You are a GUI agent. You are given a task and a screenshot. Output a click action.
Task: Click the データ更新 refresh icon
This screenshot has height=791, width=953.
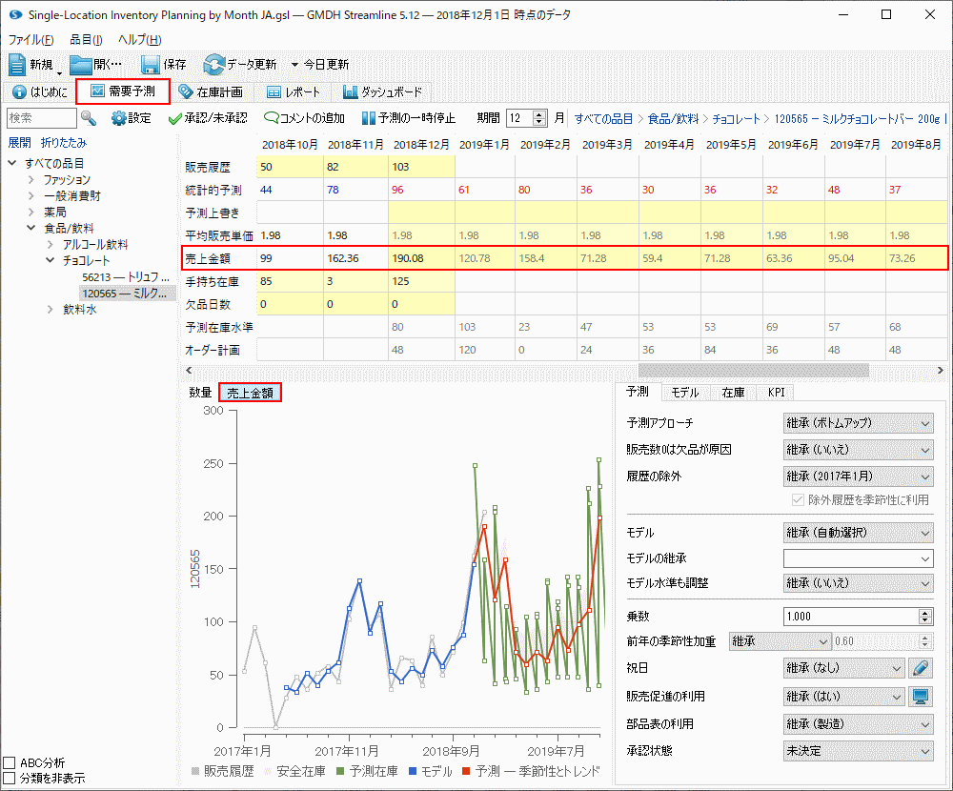coord(213,65)
